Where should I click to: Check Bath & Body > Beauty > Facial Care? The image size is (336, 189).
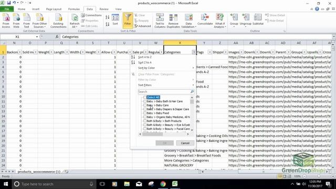coord(145,129)
